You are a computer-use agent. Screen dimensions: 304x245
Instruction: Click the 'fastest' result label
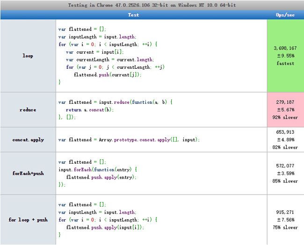[285, 64]
